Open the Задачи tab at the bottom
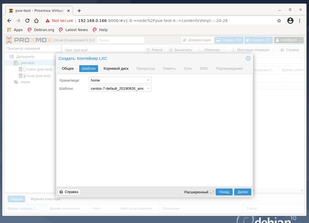 click(16, 199)
